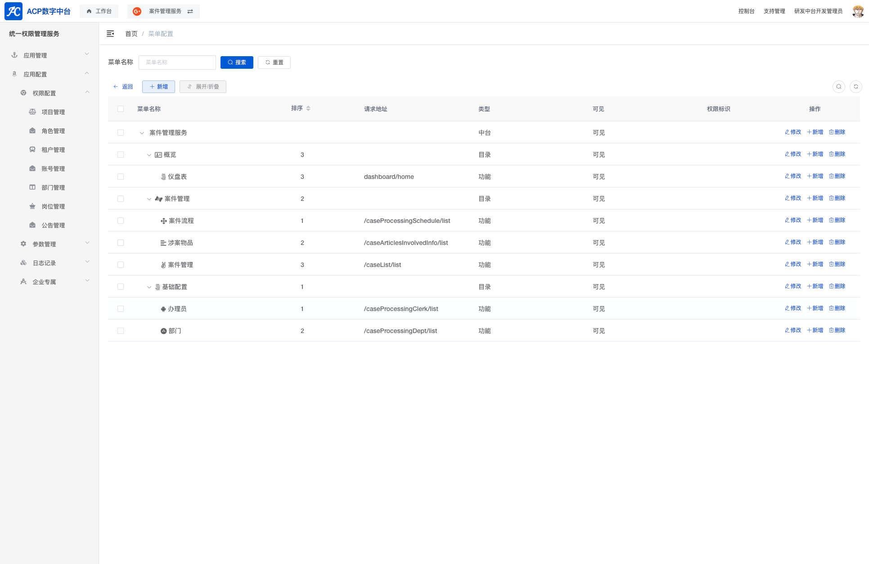Collapse the 基础配置 tree row

point(149,287)
